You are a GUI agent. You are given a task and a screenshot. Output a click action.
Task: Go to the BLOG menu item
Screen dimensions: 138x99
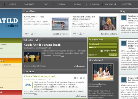coord(46,4)
